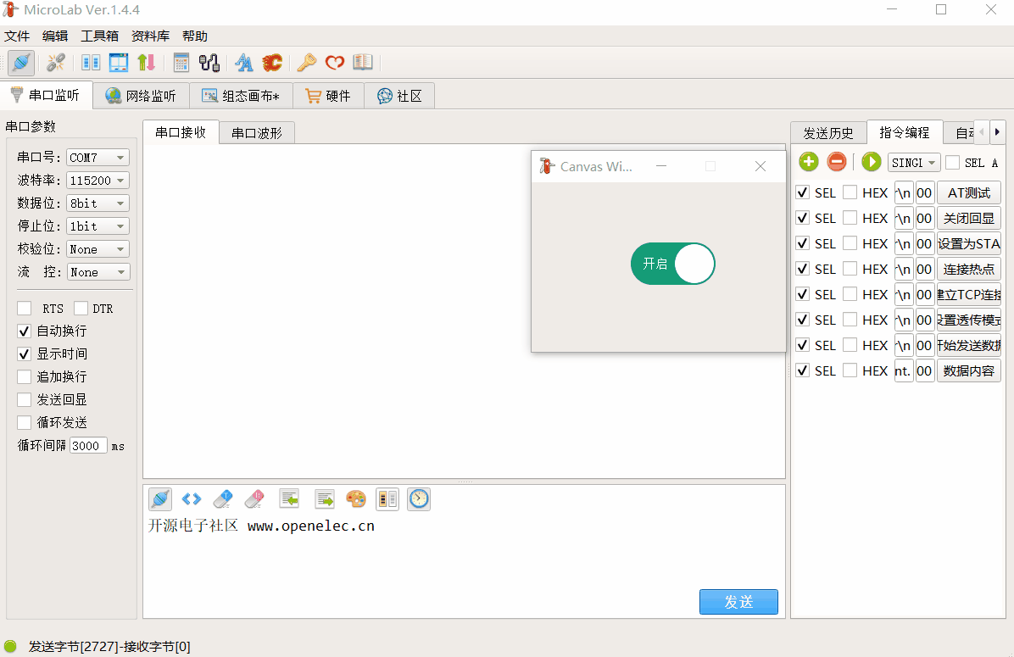Open the SINGI mode dropdown

(x=914, y=162)
